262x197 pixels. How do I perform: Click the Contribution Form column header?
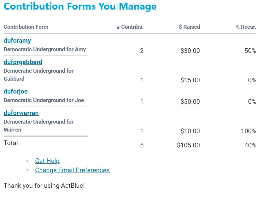tap(26, 27)
